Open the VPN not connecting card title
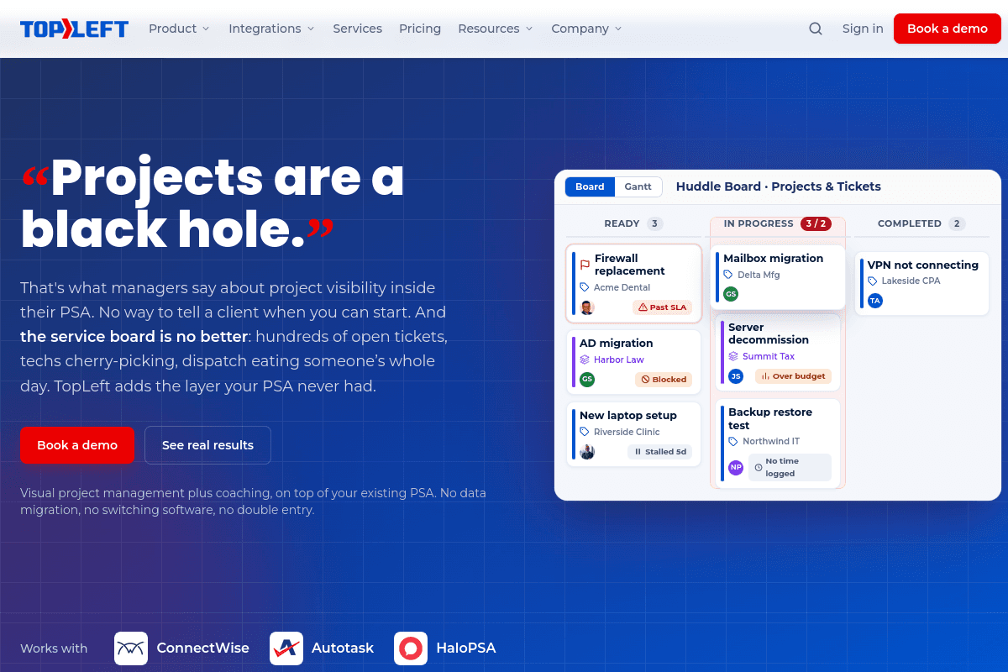Image resolution: width=1008 pixels, height=672 pixels. [923, 265]
